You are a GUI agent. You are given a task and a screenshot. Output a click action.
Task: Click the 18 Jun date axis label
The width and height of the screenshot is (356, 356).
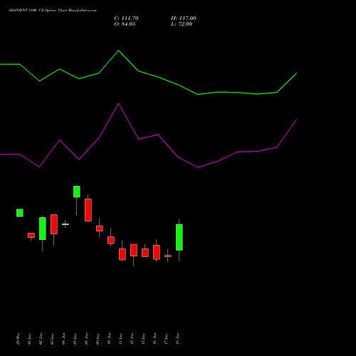click(177, 339)
